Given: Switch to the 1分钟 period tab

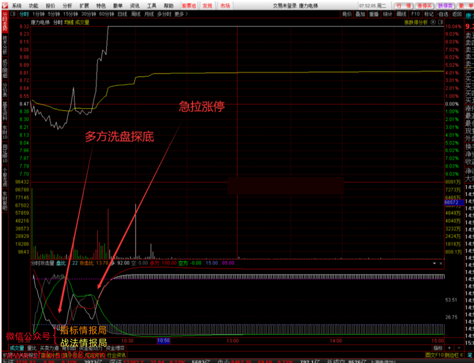Looking at the screenshot, I should tap(38, 14).
